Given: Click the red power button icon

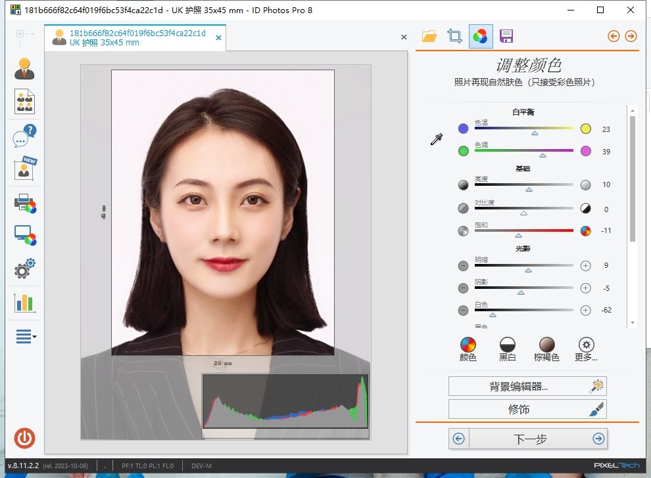Looking at the screenshot, I should [24, 438].
